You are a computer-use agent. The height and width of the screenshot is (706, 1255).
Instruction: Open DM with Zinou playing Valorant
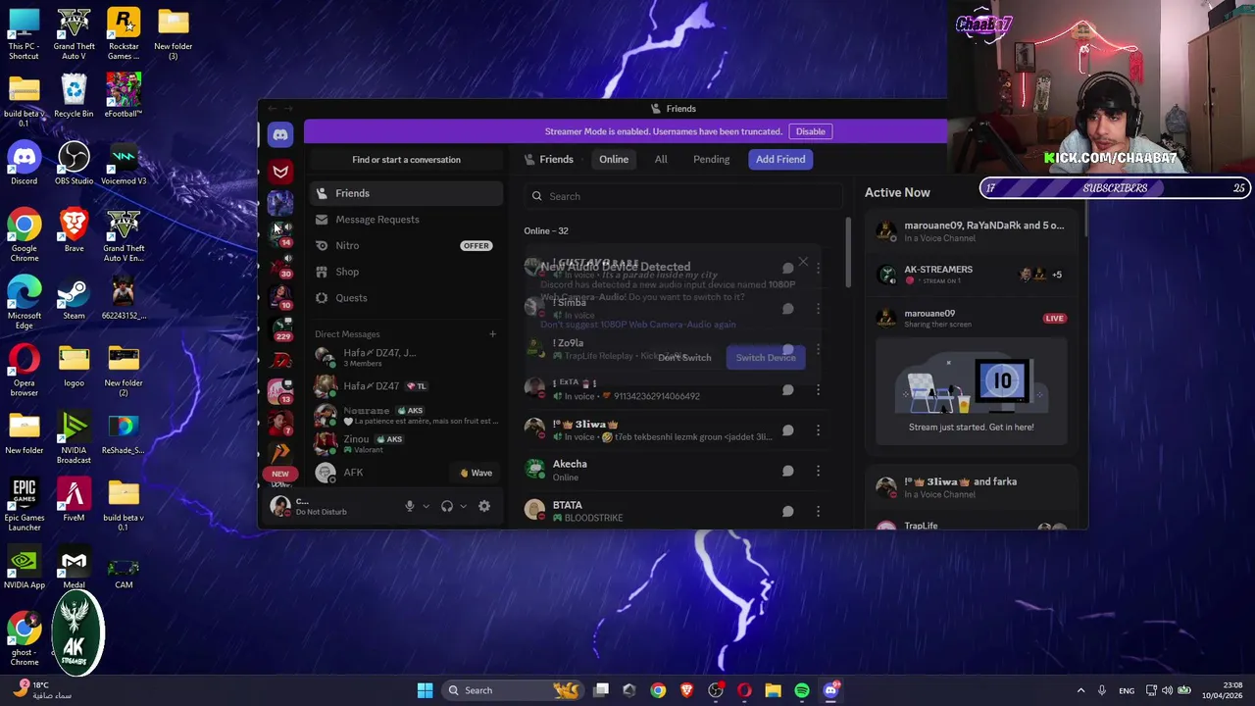pos(406,443)
